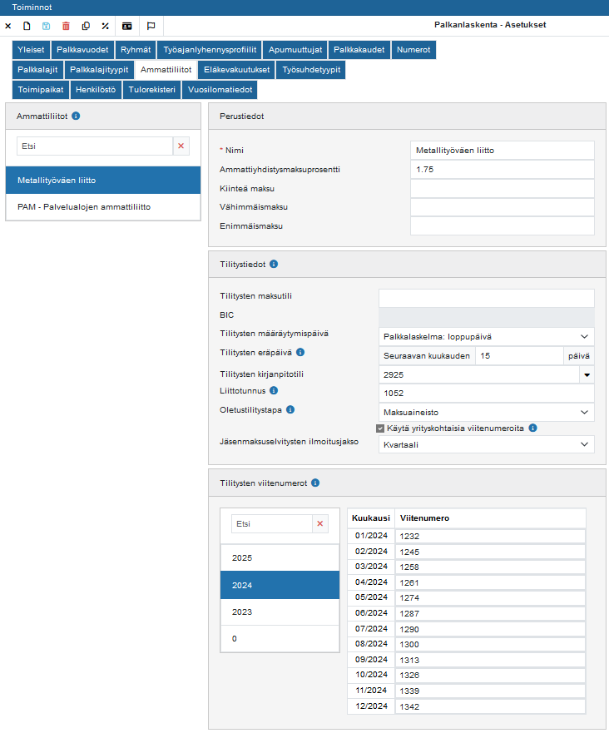Click info icon next to Tilitystiedot heading
Viewport: 609px width, 733px height.
274,265
